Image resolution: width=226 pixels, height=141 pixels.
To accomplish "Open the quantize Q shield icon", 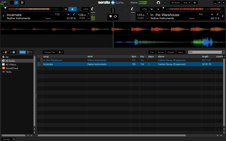I will (22, 3).
